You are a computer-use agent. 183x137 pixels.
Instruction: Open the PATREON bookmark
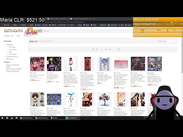(52, 25)
